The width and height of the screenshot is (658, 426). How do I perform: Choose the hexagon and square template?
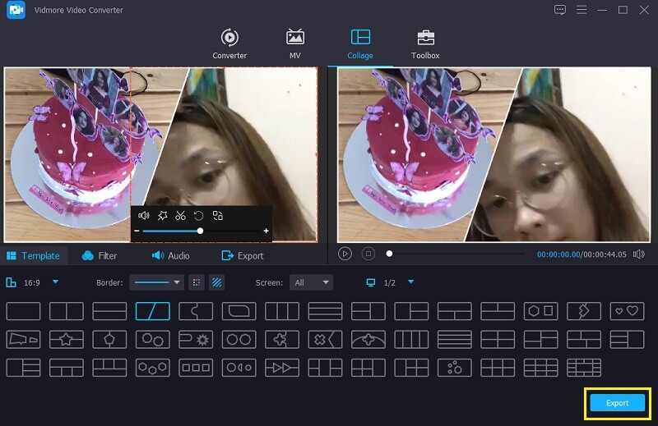pos(541,311)
